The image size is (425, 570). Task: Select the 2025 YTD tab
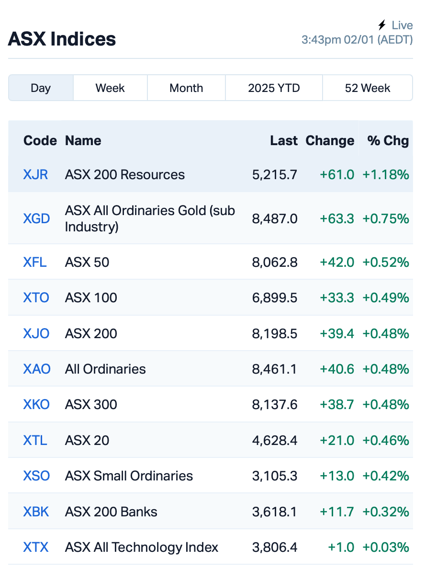click(274, 88)
